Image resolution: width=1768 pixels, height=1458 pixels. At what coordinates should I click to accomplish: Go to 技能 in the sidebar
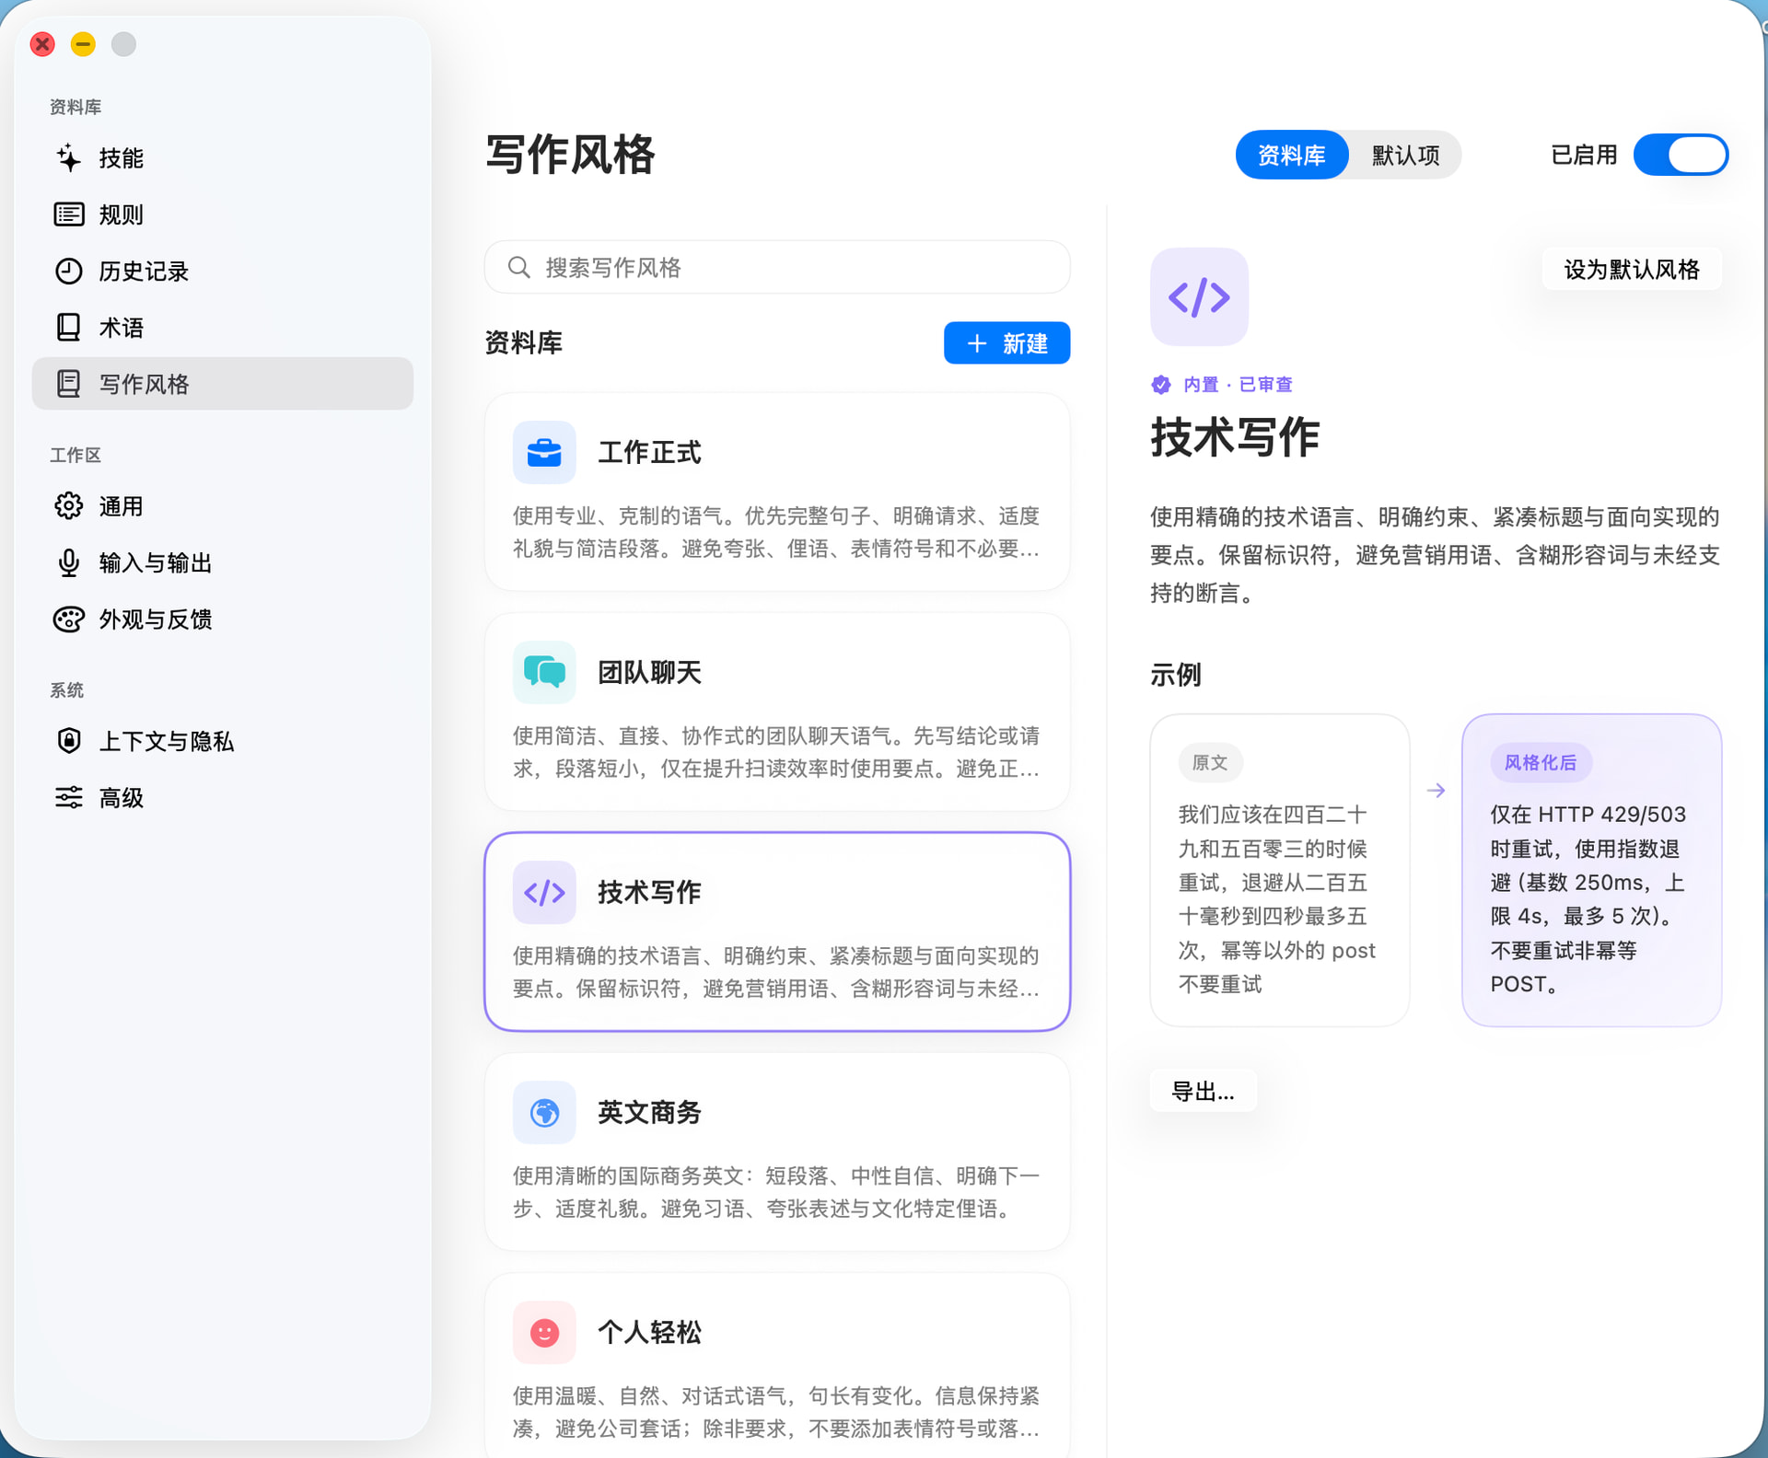click(x=222, y=157)
